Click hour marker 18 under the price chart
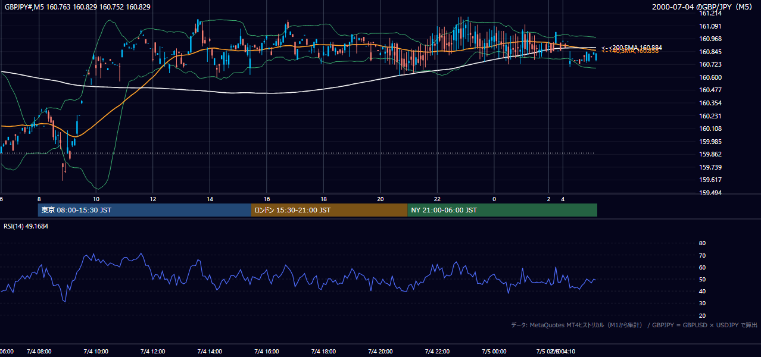 point(323,199)
